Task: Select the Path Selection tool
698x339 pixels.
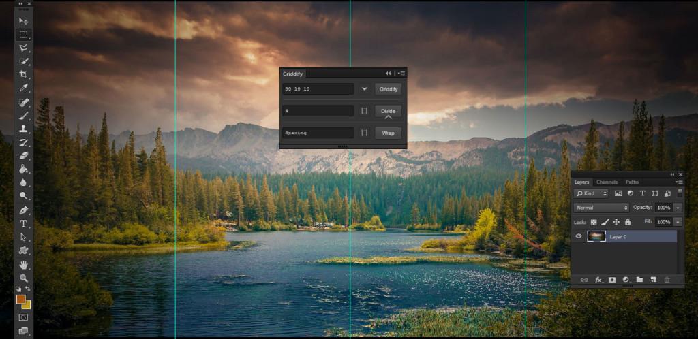Action: point(24,238)
